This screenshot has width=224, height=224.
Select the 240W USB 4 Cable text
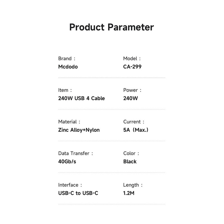[81, 98]
